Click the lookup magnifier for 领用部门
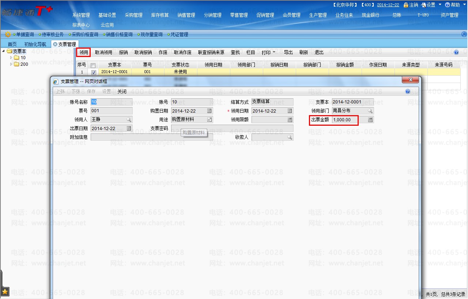This screenshot has height=299, width=468. coord(370,111)
